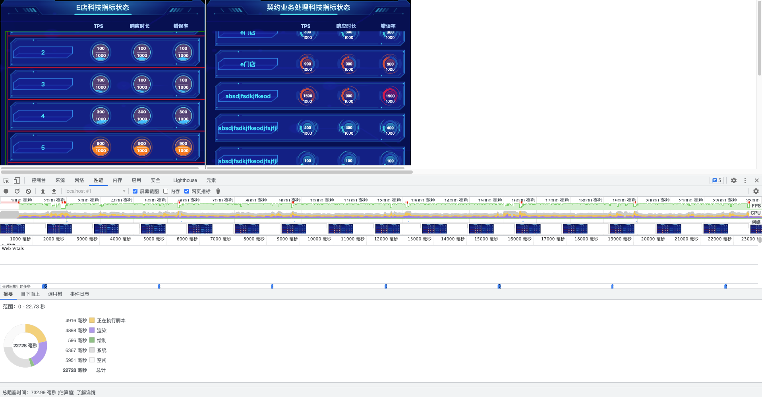
Task: Select the long task marker near 5000 毫秒
Action: (x=159, y=286)
